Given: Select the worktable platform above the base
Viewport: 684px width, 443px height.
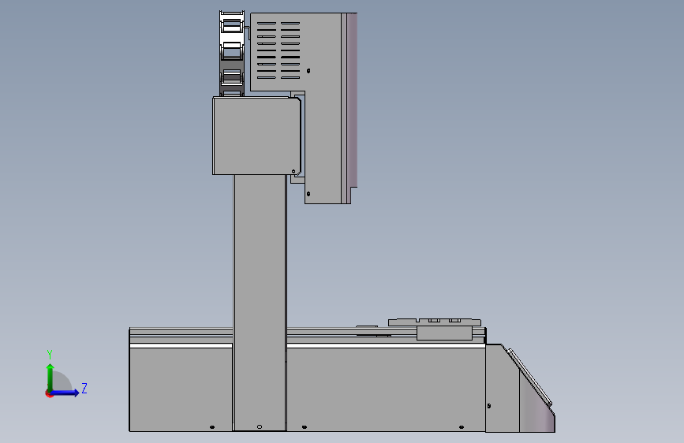Looking at the screenshot, I should coord(435,322).
